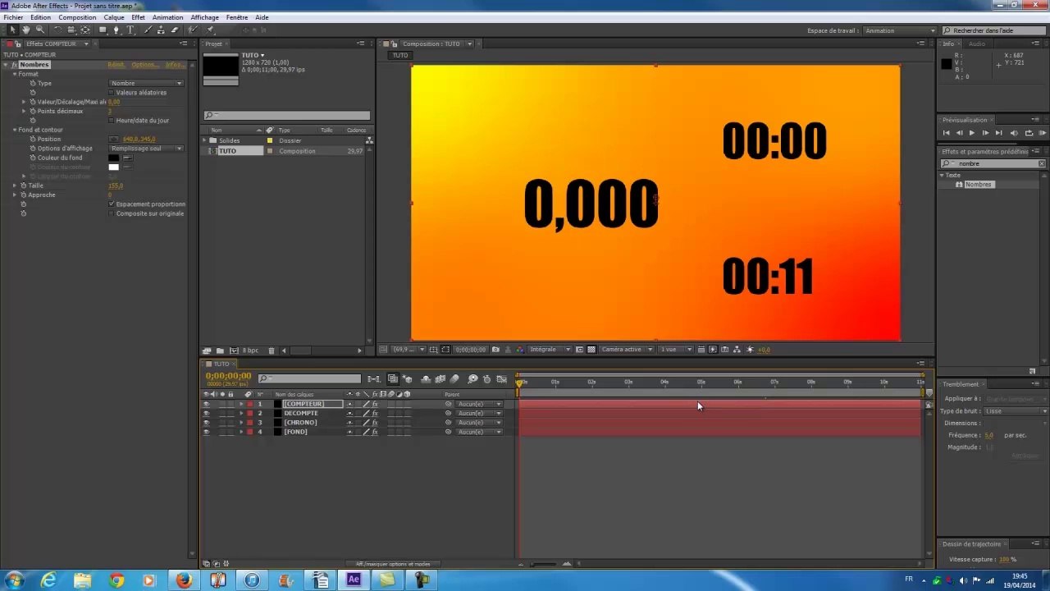This screenshot has height=591, width=1050.
Task: Open the Caméra active view dropdown
Action: tap(627, 350)
